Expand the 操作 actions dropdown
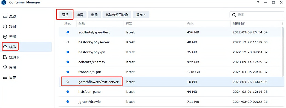This screenshot has height=108, width=286. click(141, 15)
